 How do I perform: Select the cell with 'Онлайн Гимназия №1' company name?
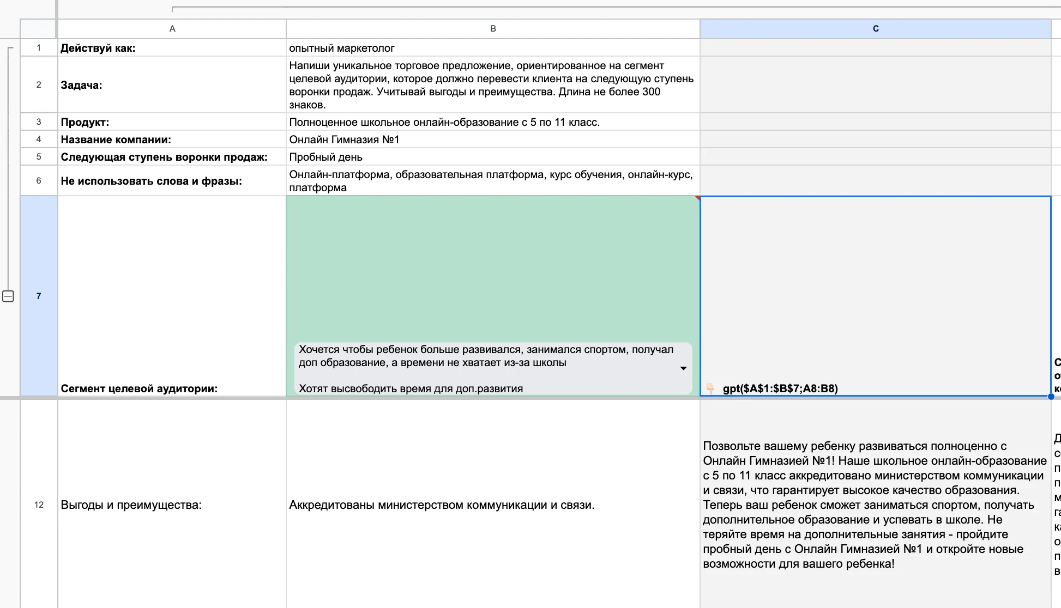pyautogui.click(x=493, y=139)
